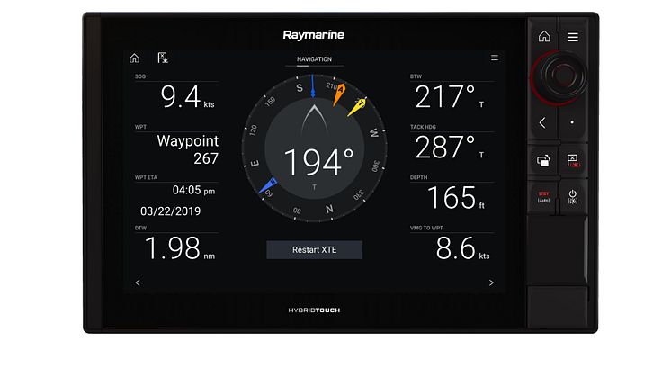The image size is (671, 377).
Task: Select the DEPTH 165 ft value
Action: tap(456, 198)
